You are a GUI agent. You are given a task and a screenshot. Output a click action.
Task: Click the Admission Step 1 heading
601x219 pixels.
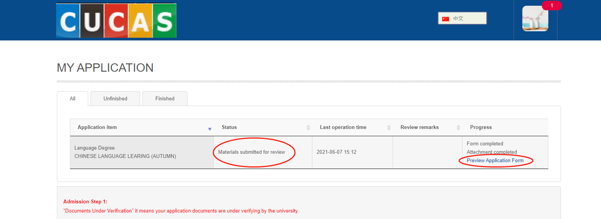(85, 202)
